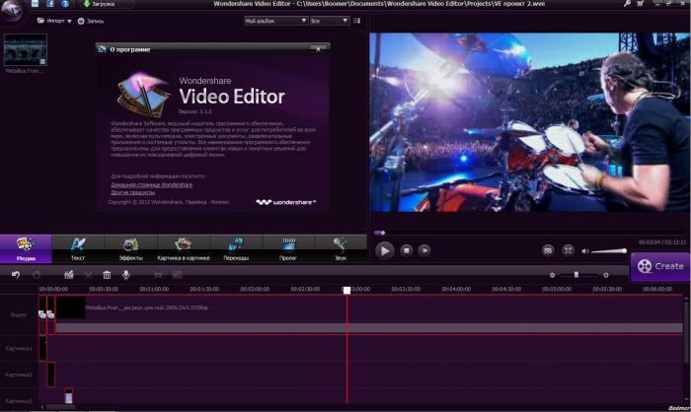Switch to the Эффекты tab

(x=131, y=249)
